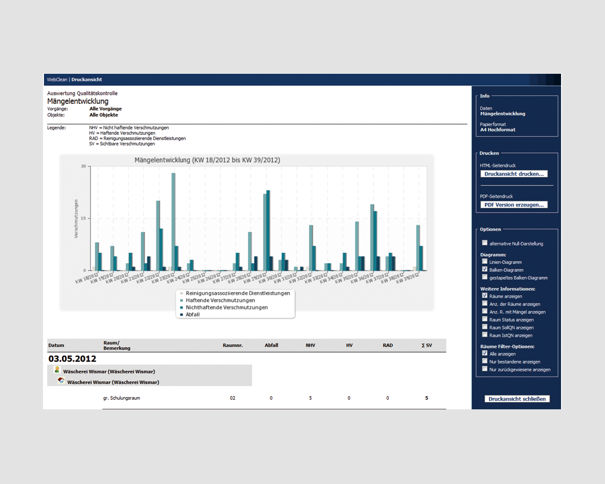Viewport: 605px width, 484px height.
Task: Click PDF Version erzeugen button
Action: pyautogui.click(x=514, y=205)
